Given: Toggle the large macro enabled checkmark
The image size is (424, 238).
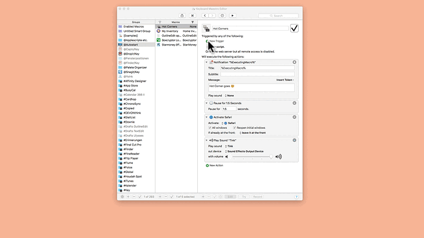Looking at the screenshot, I should 294,28.
